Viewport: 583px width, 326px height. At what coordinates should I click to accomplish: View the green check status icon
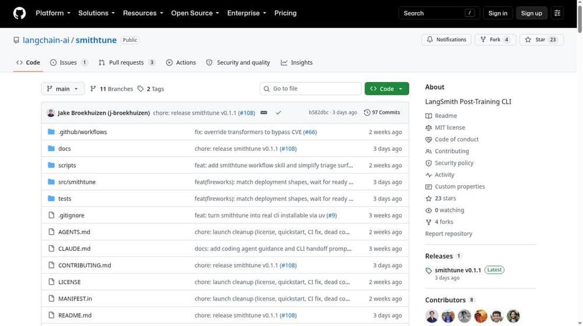(x=279, y=112)
